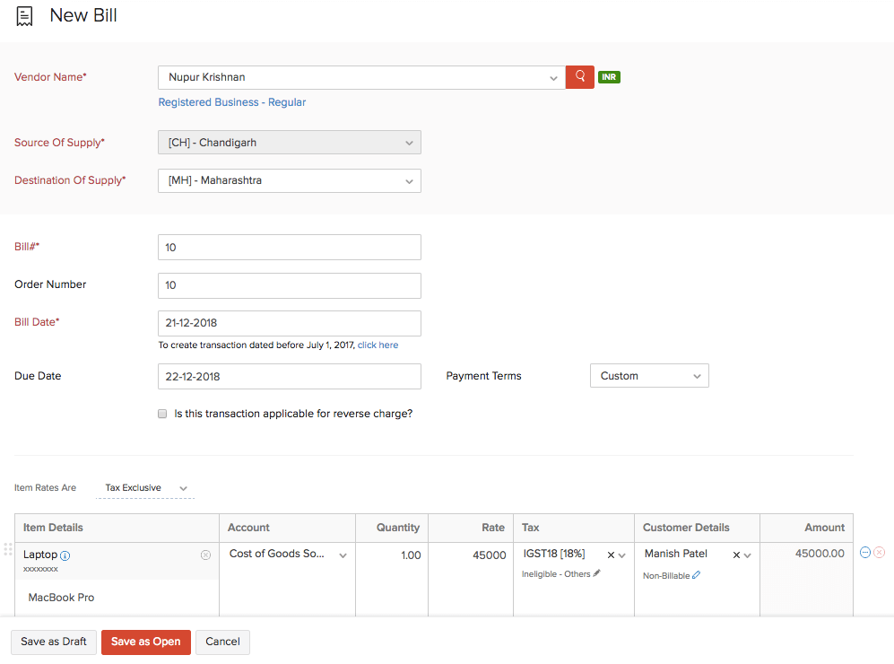Clear the IGST18 tax selection

[x=611, y=555]
